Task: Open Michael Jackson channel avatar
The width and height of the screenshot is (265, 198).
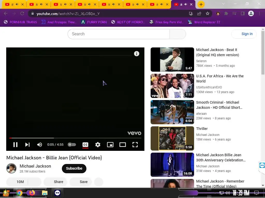Action: 11,168
